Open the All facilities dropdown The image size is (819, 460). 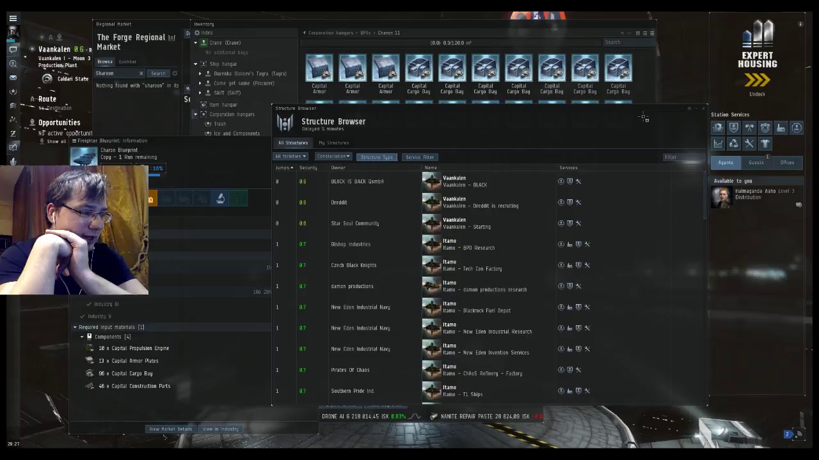pos(290,157)
